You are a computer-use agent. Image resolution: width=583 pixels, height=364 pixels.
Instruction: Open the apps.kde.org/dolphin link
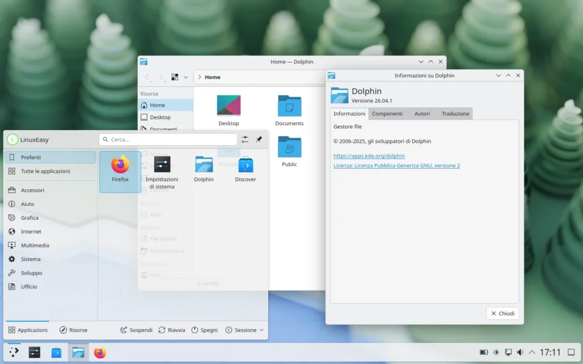coord(369,156)
